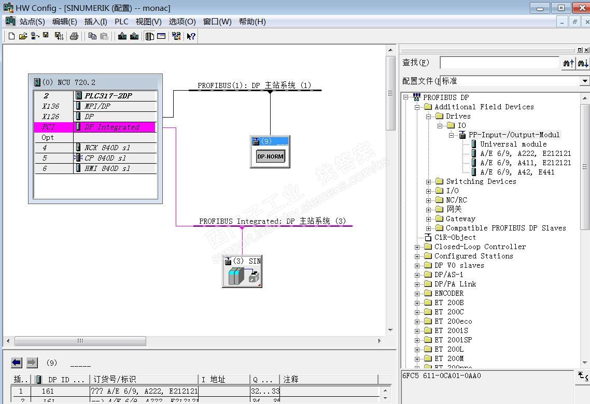Image resolution: width=590 pixels, height=404 pixels.
Task: Open the 窗口(W) menu
Action: [x=217, y=22]
